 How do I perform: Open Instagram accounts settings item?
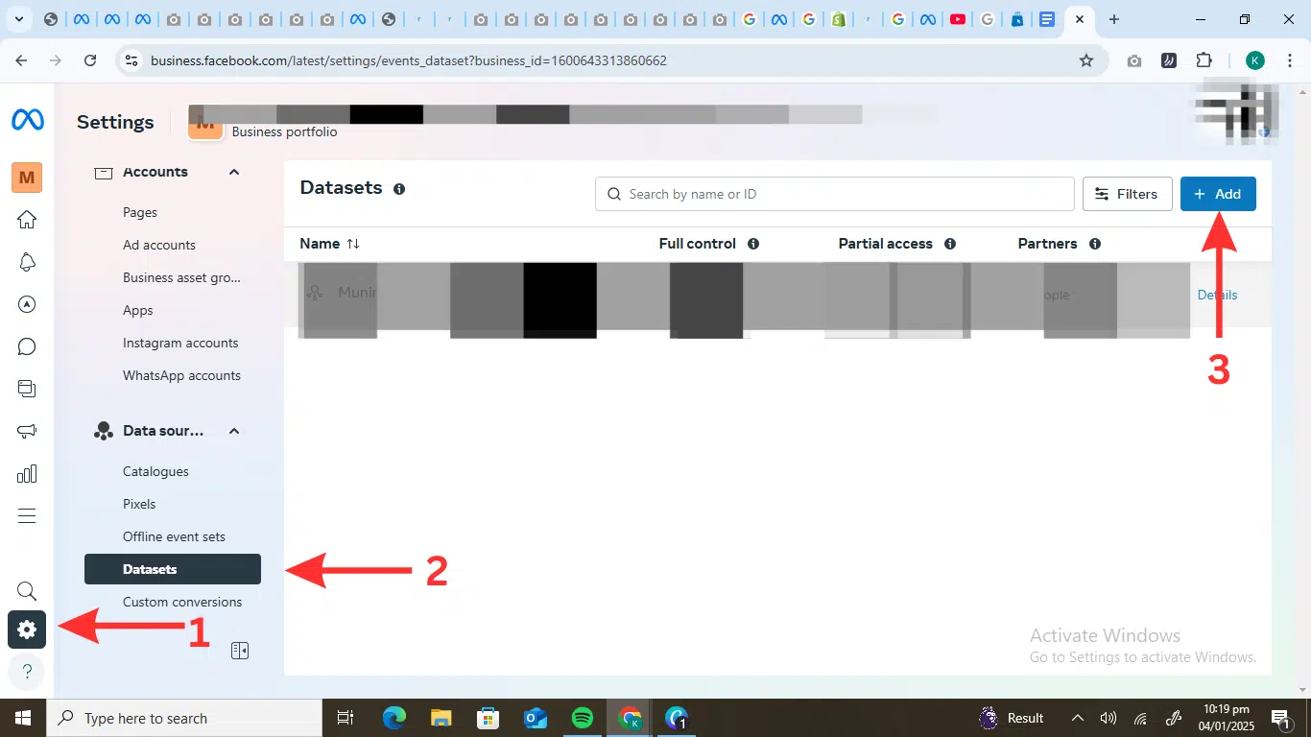[x=180, y=343]
